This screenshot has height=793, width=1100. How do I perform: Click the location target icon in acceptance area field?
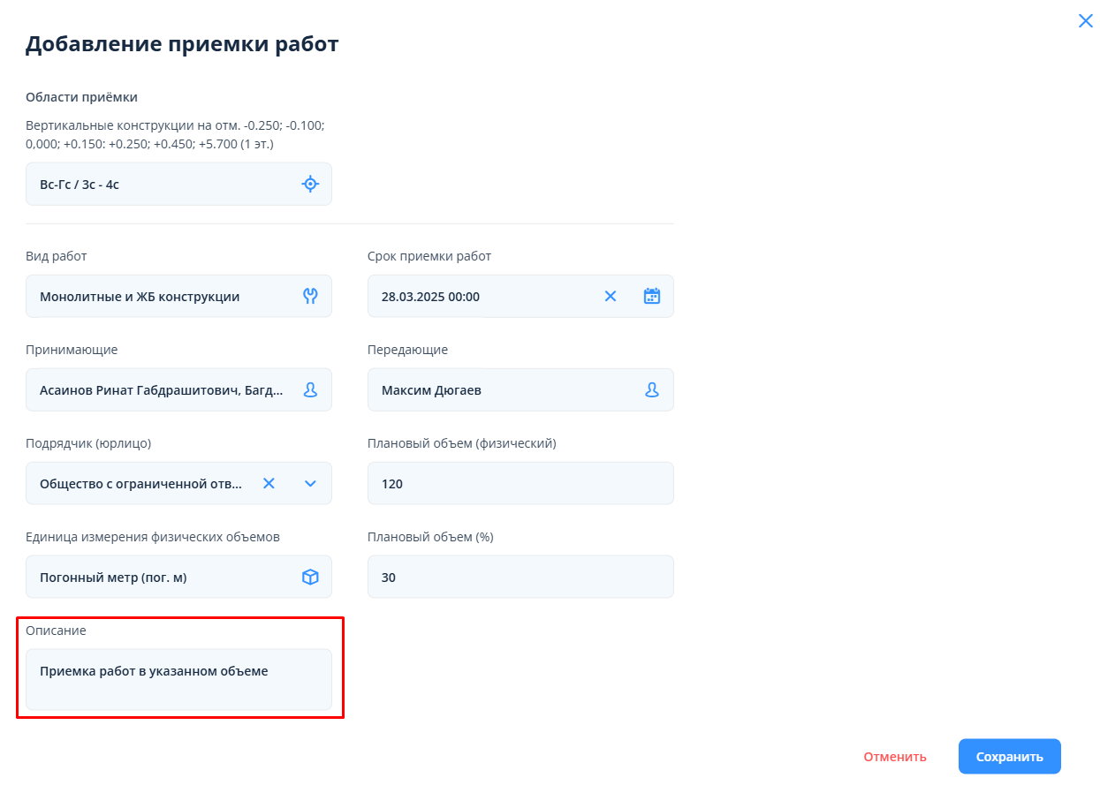[310, 184]
